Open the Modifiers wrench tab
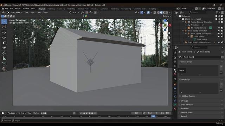 point(175,88)
